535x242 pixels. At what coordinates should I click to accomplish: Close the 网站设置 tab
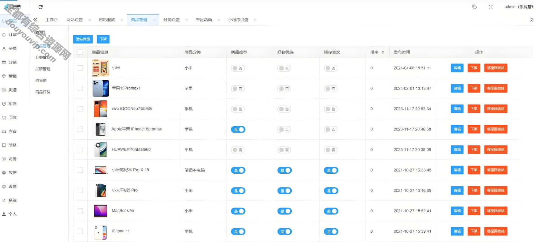(x=90, y=20)
